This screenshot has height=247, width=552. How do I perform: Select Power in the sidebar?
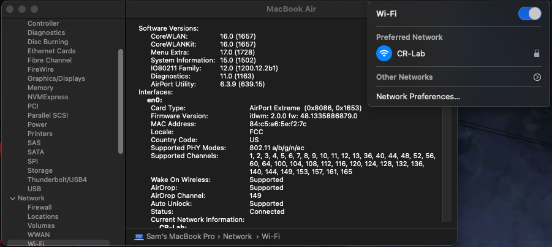(x=37, y=124)
